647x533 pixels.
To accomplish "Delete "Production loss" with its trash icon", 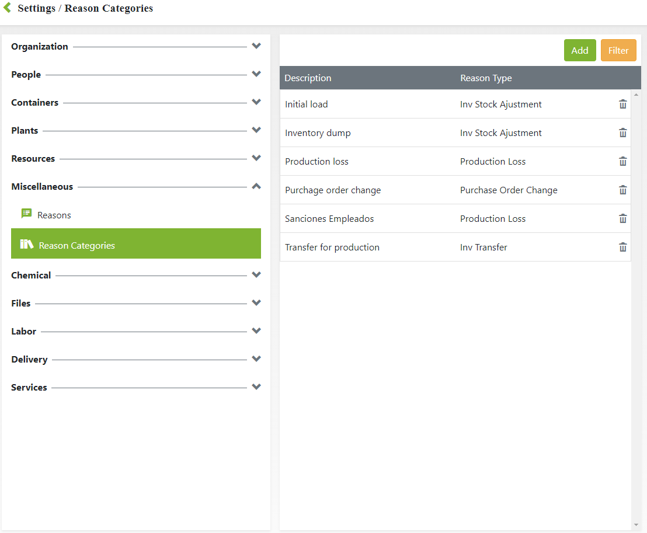I will pyautogui.click(x=622, y=161).
